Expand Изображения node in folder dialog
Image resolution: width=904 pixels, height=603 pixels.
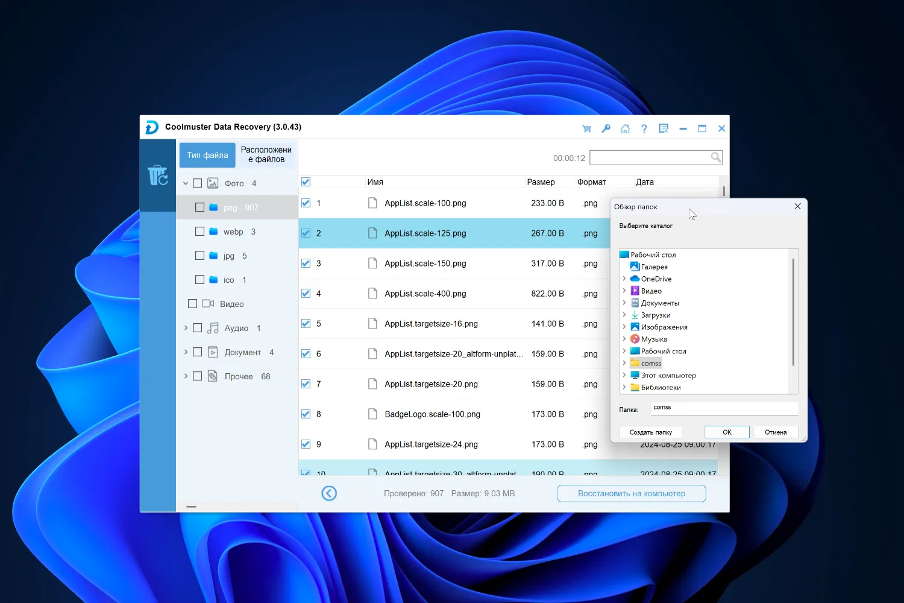pyautogui.click(x=624, y=327)
